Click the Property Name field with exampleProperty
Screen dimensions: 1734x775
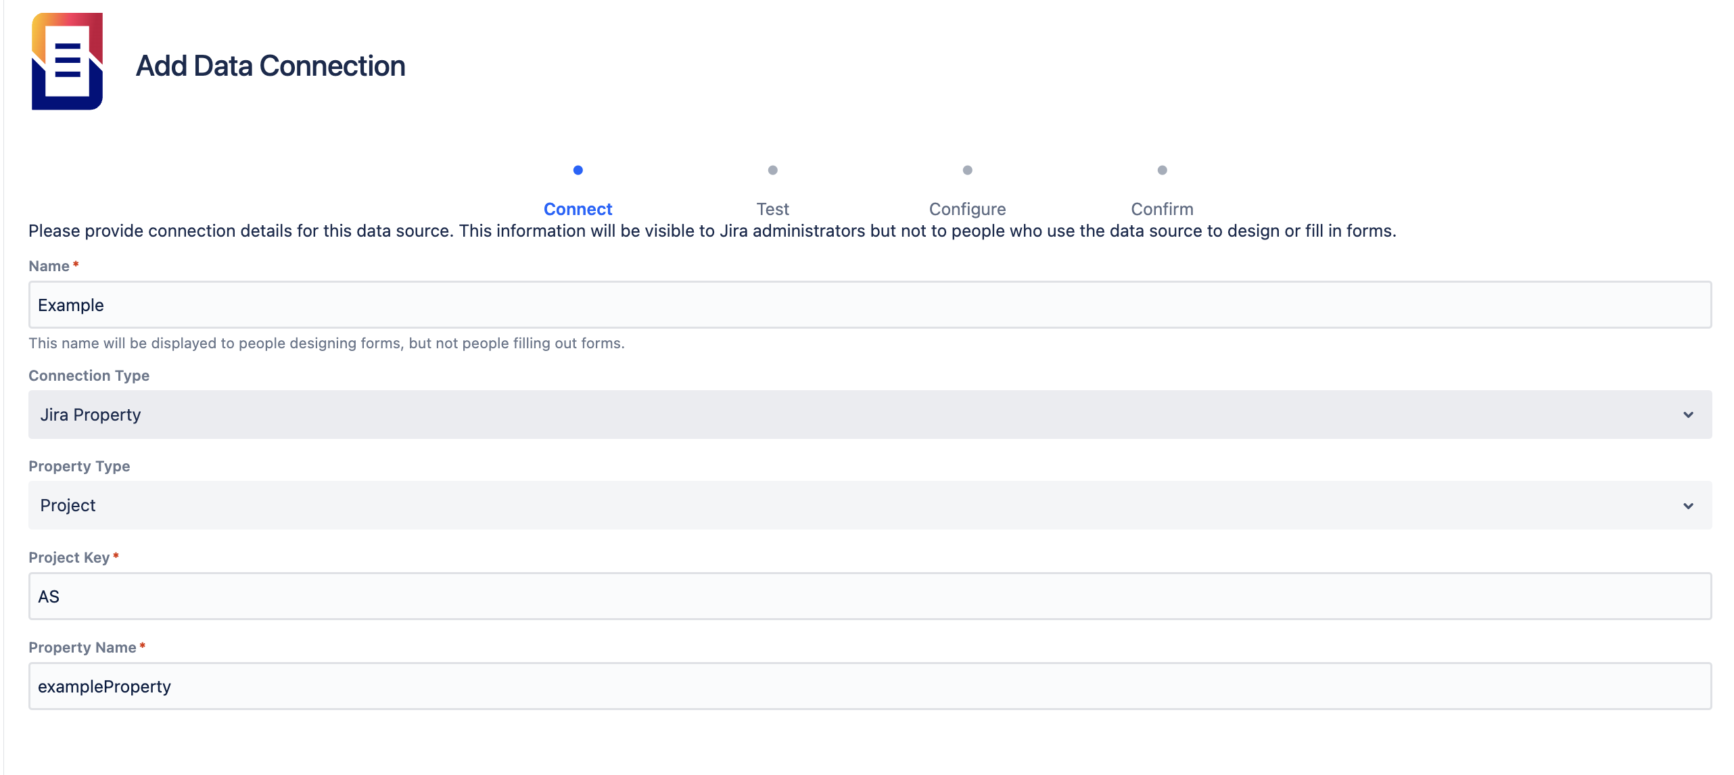point(870,686)
